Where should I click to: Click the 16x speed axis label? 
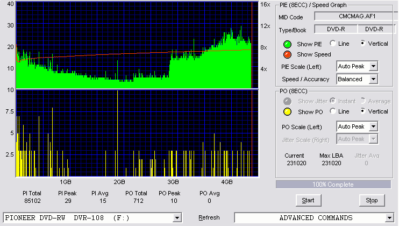(265, 4)
